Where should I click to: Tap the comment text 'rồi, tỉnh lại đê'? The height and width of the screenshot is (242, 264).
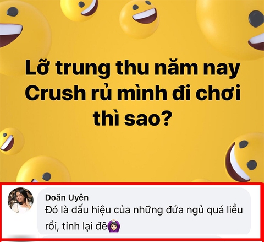pos(76,226)
